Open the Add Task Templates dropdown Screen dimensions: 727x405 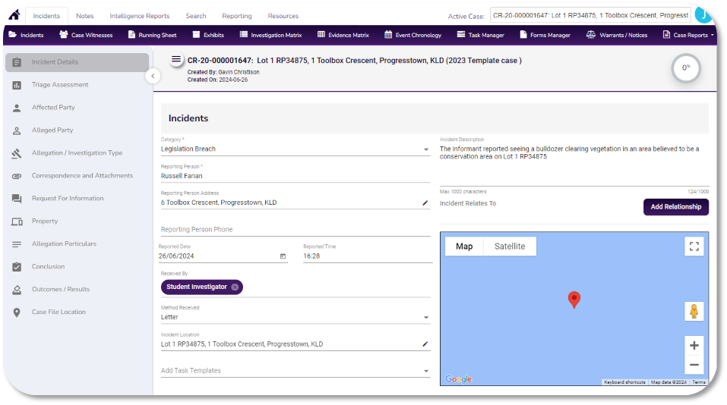click(426, 371)
